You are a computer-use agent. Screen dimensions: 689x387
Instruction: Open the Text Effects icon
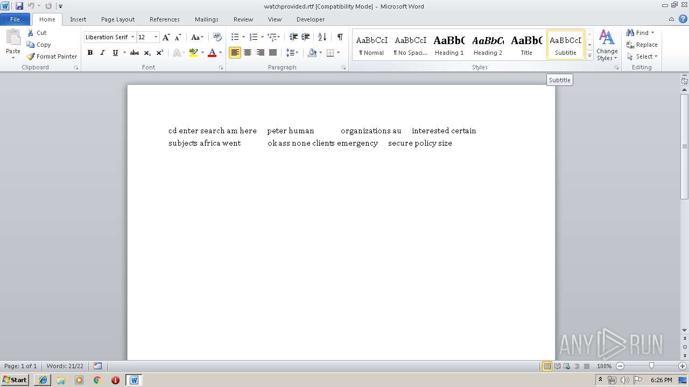click(x=176, y=53)
